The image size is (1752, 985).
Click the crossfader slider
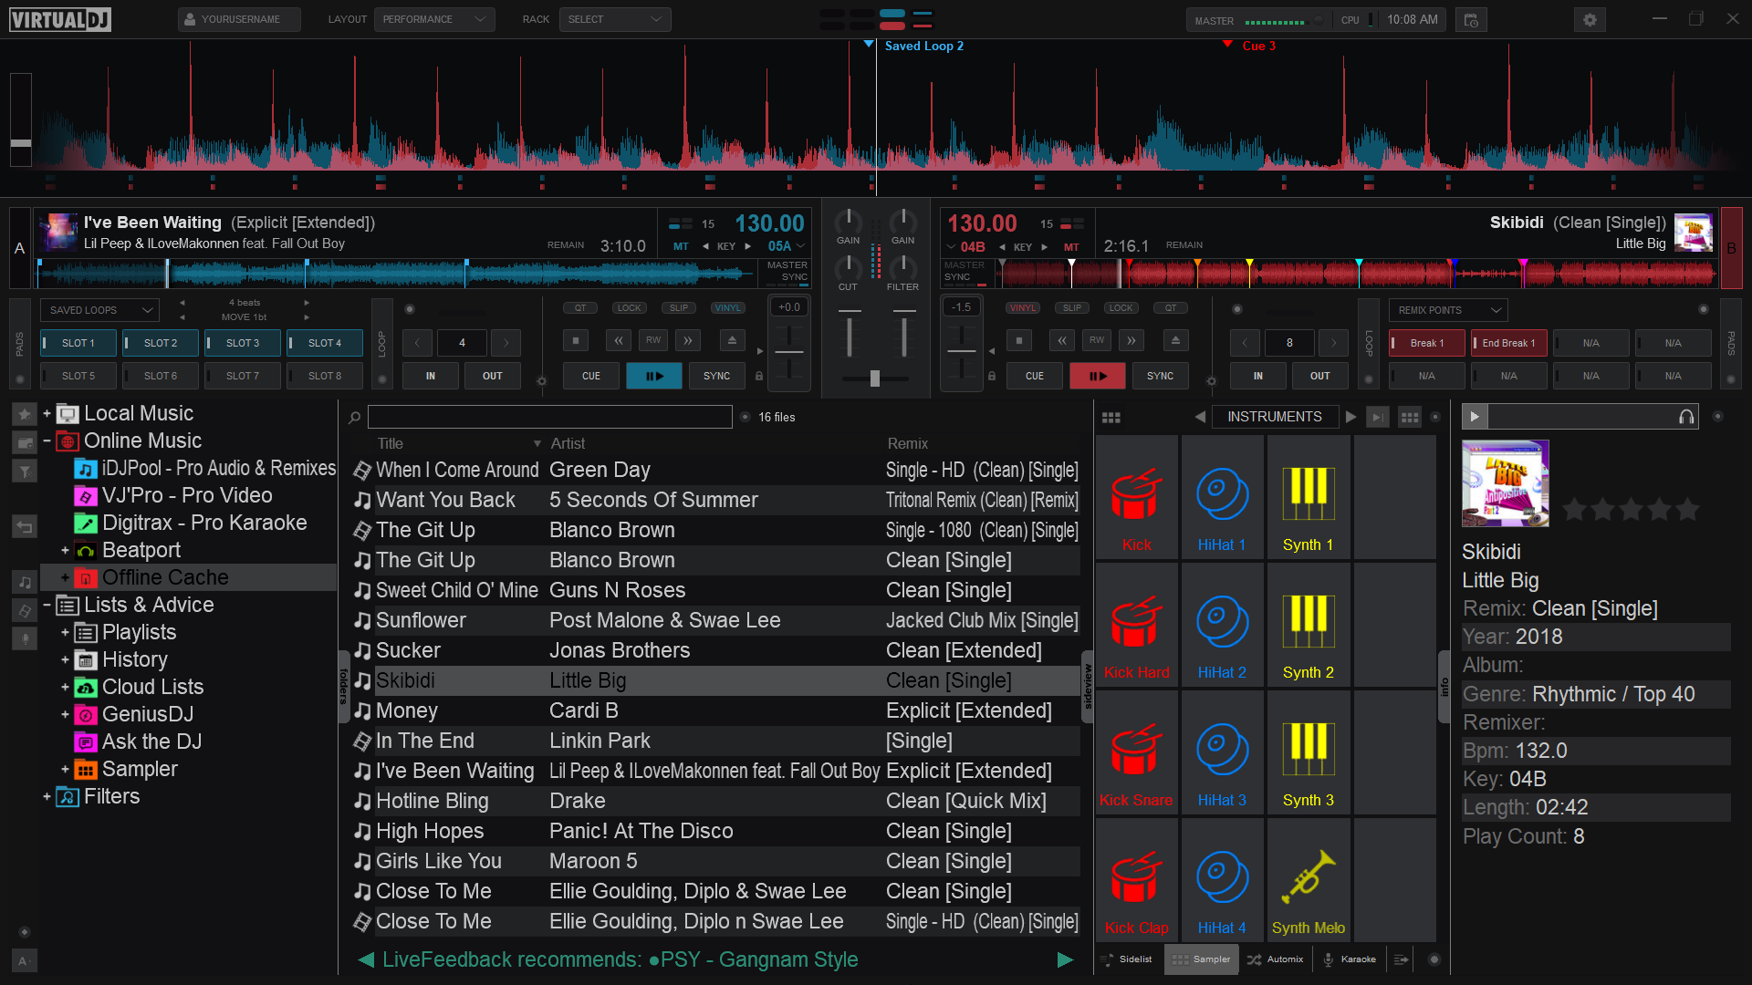(874, 378)
